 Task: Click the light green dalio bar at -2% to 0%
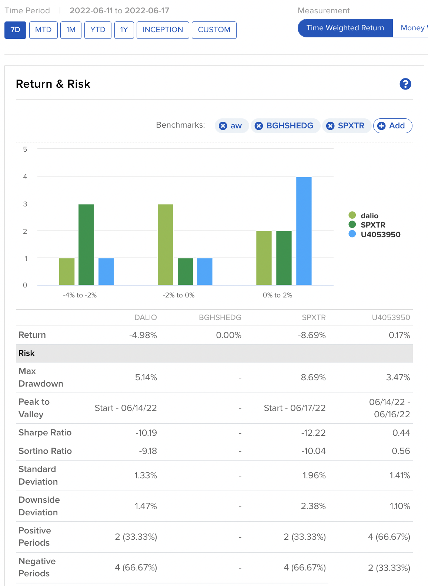click(x=165, y=245)
